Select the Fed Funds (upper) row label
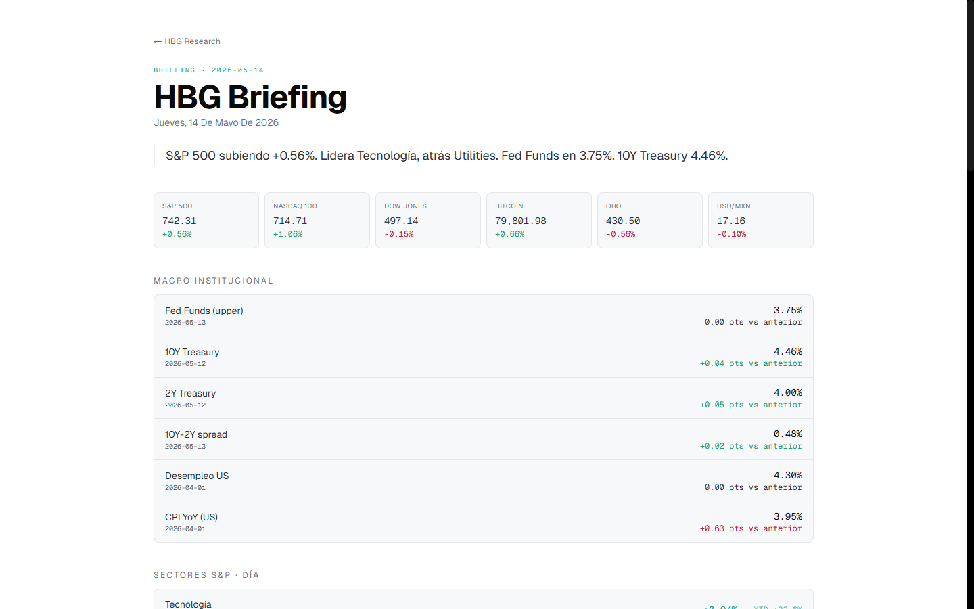The width and height of the screenshot is (974, 609). (204, 311)
